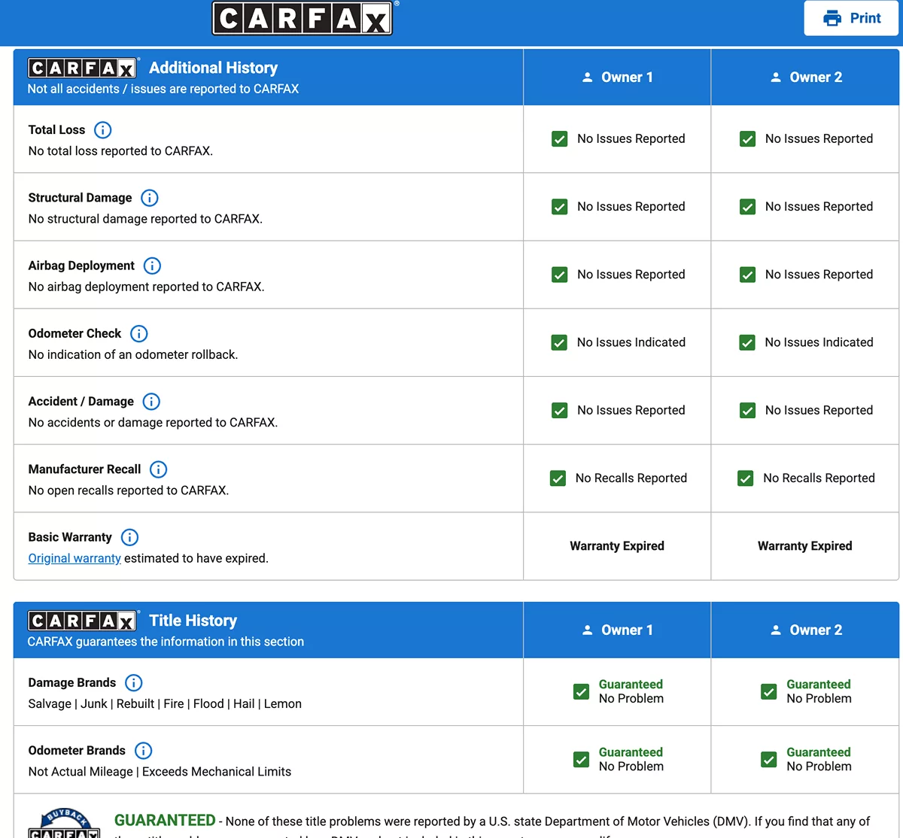Open the Original warranty link
The height and width of the screenshot is (838, 903).
tap(74, 558)
